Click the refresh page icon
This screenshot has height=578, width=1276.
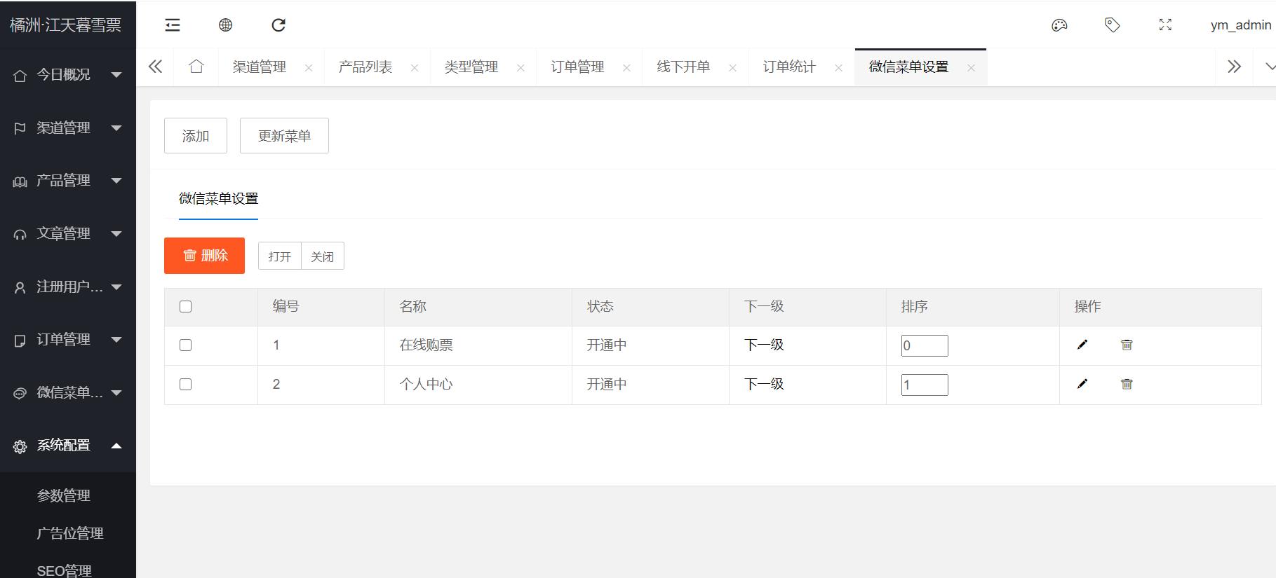[278, 25]
